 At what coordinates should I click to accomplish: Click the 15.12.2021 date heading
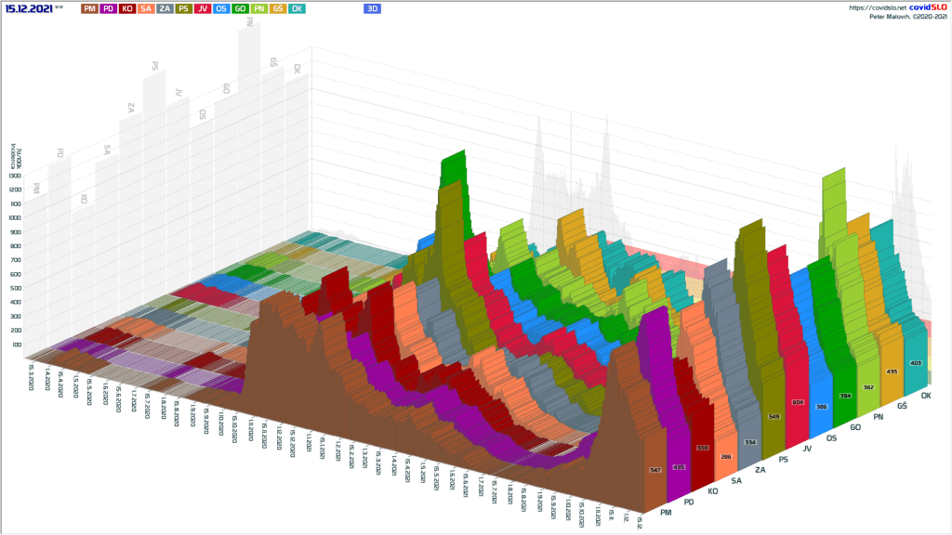(x=28, y=8)
